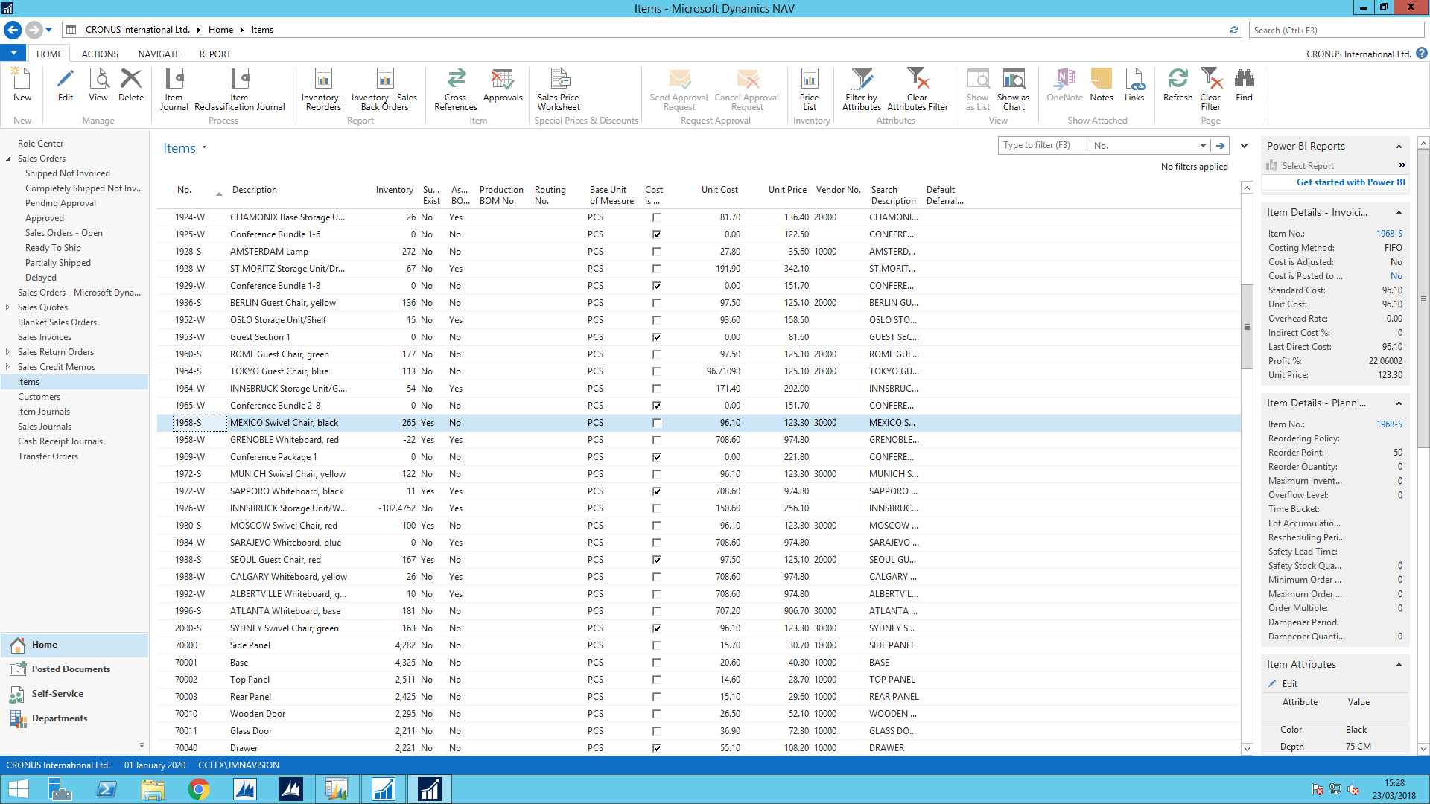Click the Search box
The width and height of the screenshot is (1430, 804).
[1336, 31]
